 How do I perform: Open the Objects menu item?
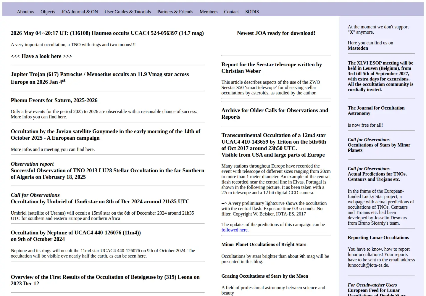(x=48, y=12)
